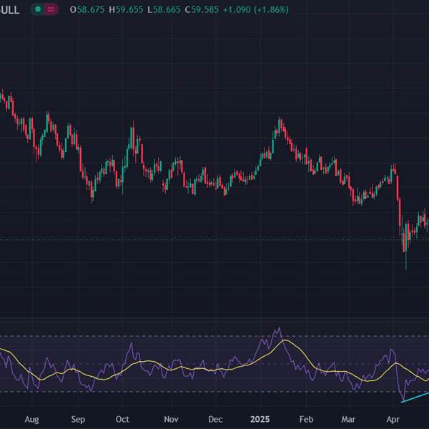Click the partial symbol name ending in ULL

(9, 10)
